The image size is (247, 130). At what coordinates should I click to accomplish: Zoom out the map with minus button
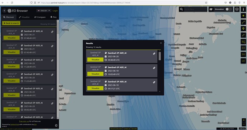[x=244, y=124]
